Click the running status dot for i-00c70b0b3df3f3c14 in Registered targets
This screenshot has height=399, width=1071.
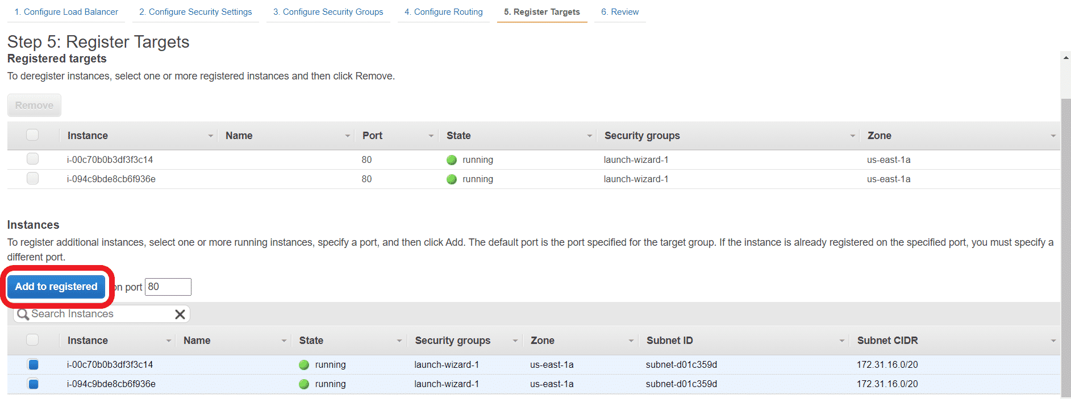(x=452, y=160)
